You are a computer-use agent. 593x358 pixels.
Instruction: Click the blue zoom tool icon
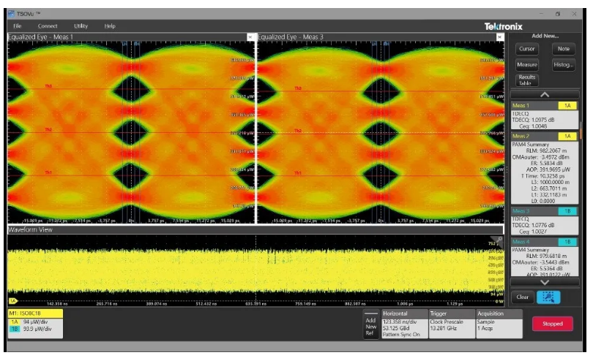coord(545,297)
